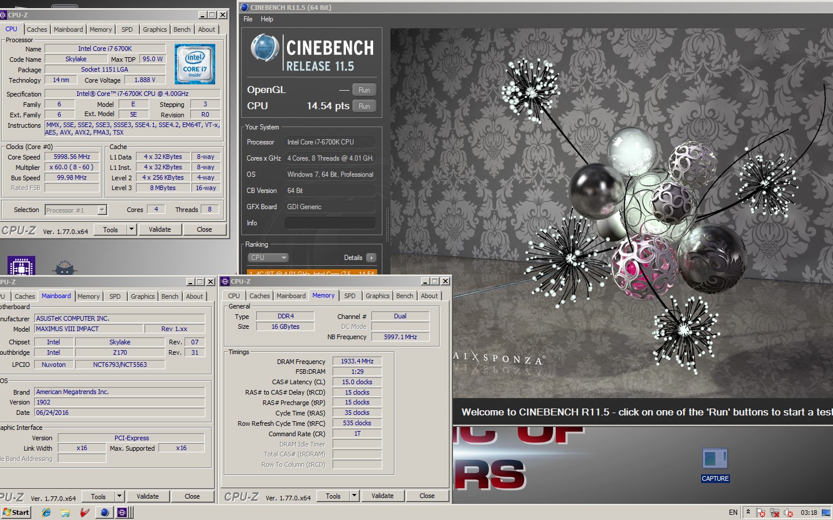This screenshot has height=520, width=833.
Task: Click Validate in Memory CPU-Z window
Action: 382,496
